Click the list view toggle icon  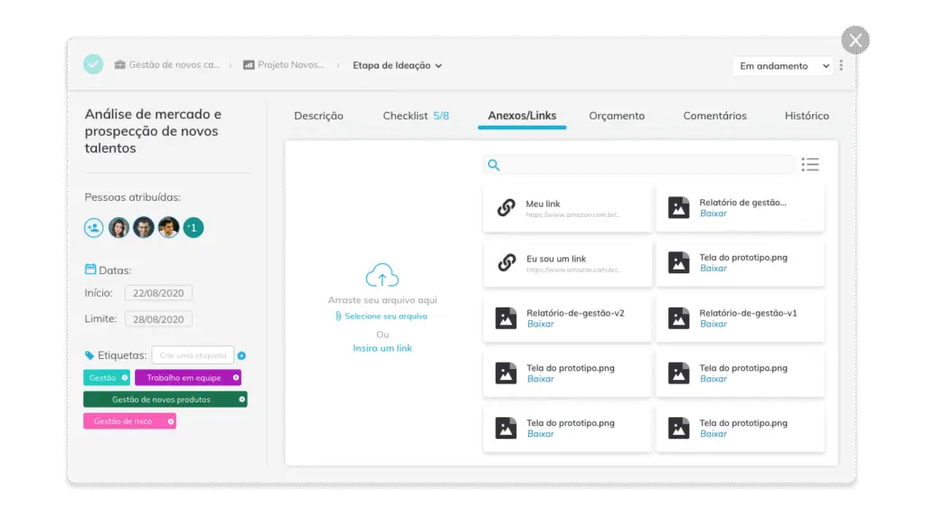[x=810, y=165]
